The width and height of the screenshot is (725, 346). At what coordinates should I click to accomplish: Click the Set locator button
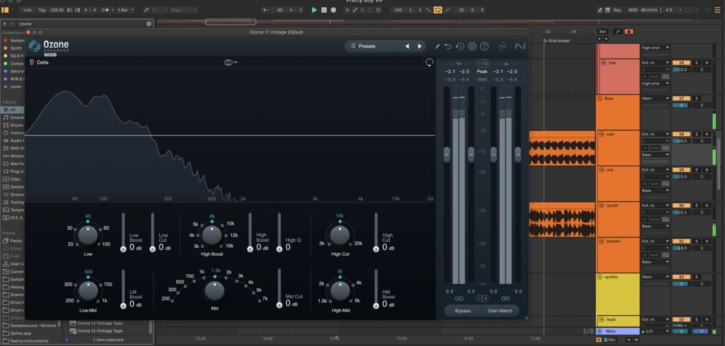coord(602,31)
